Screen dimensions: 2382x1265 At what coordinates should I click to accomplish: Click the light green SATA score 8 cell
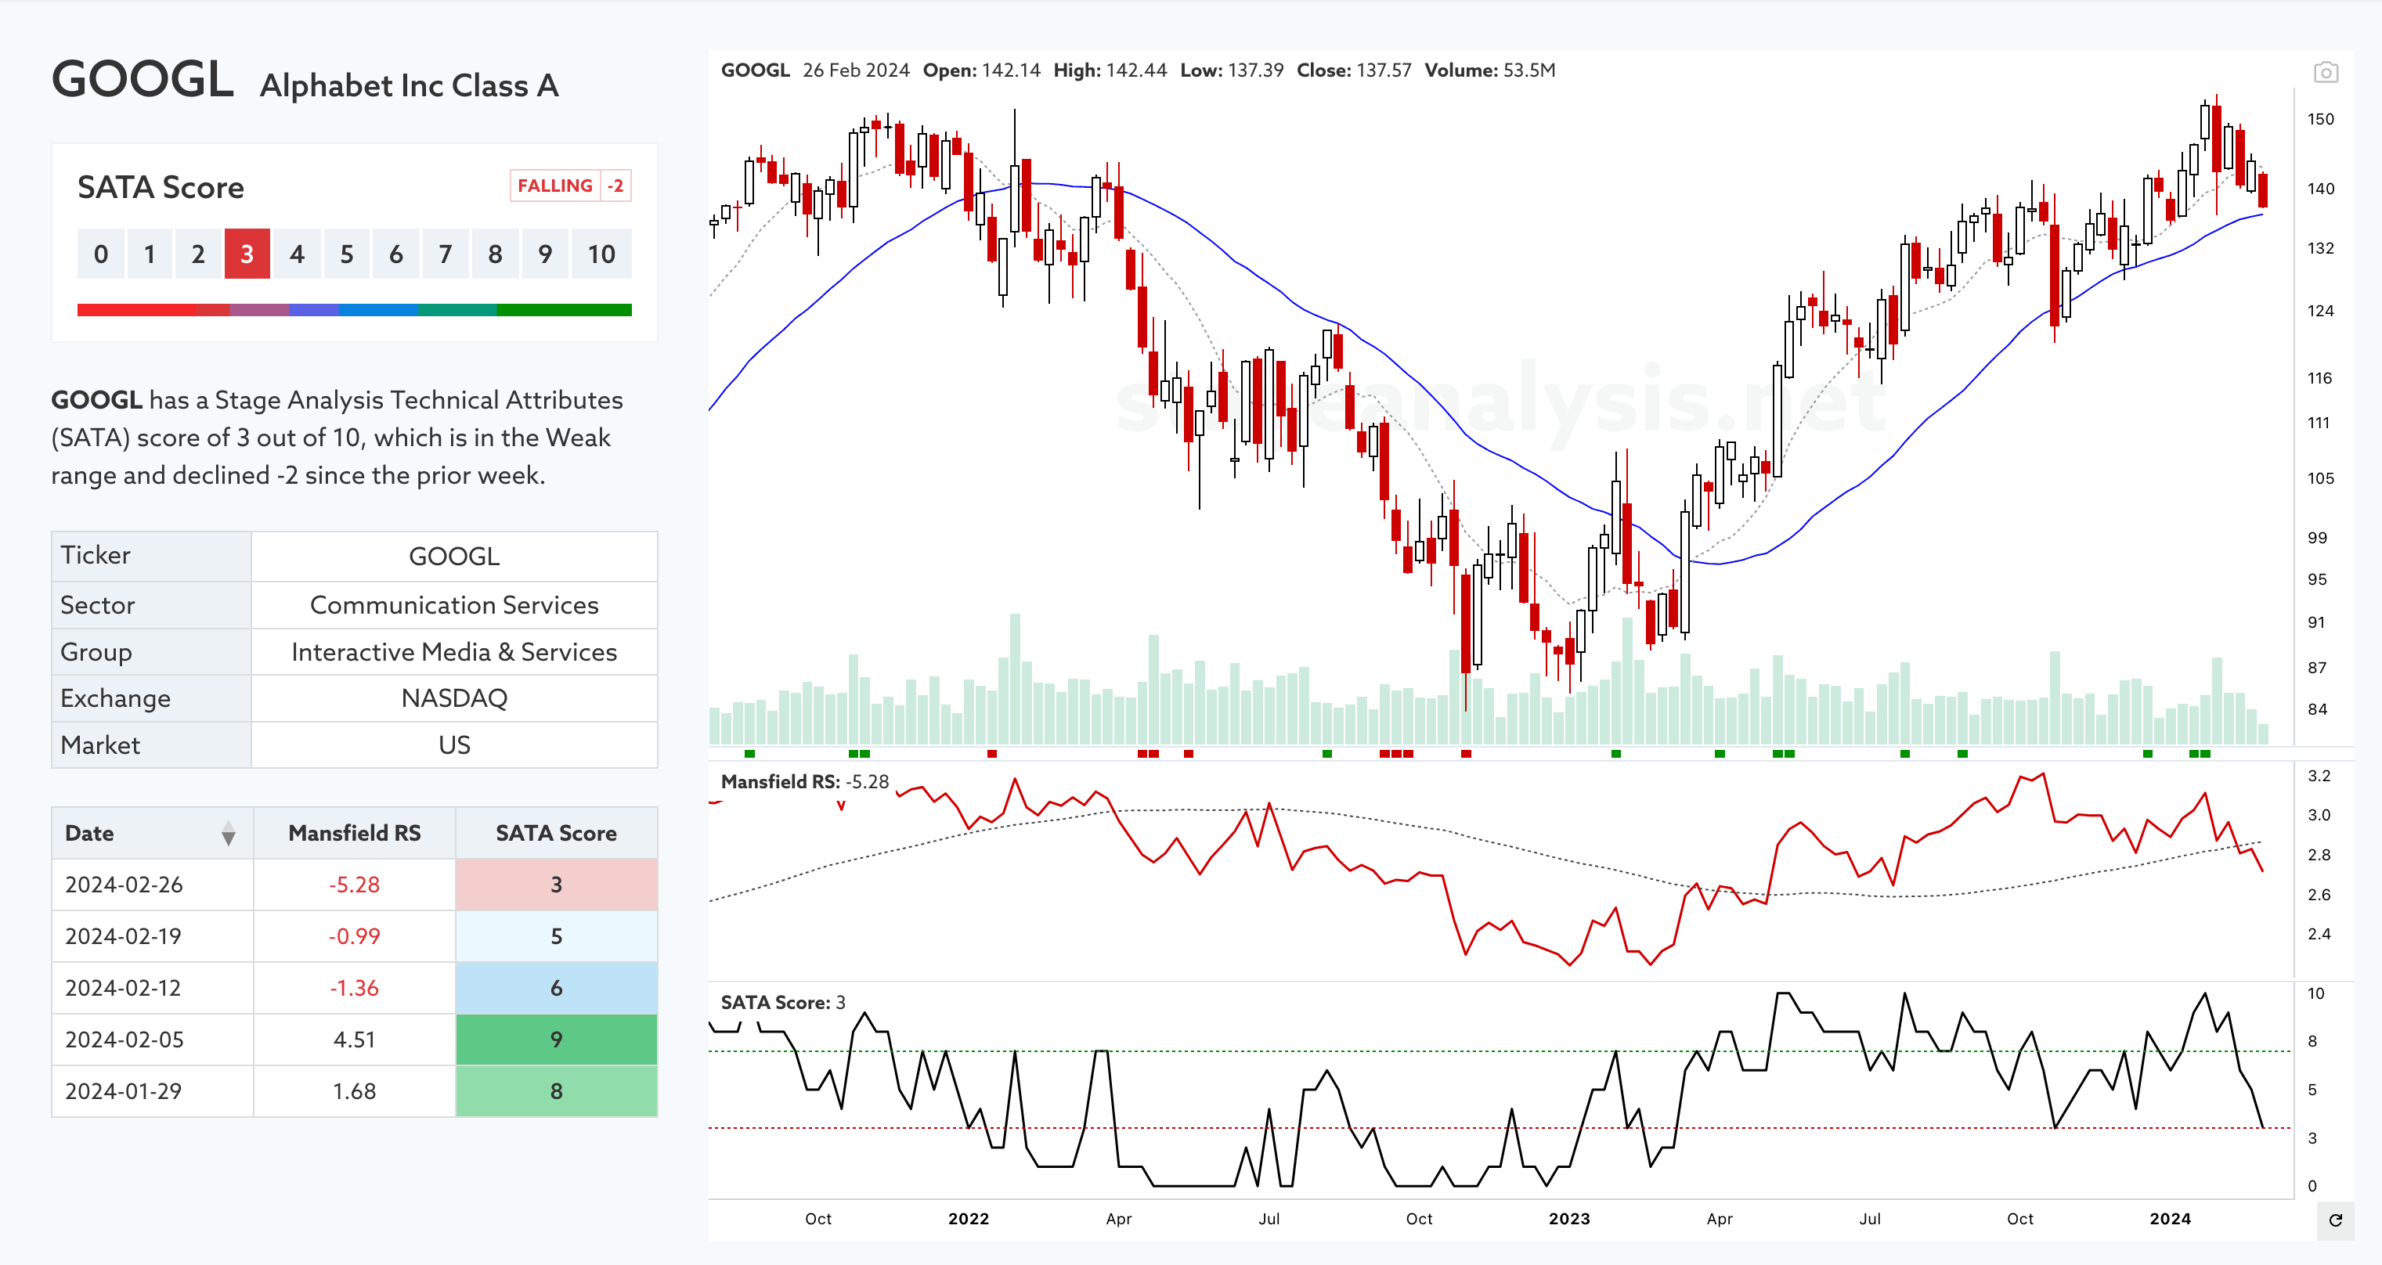coord(556,1092)
